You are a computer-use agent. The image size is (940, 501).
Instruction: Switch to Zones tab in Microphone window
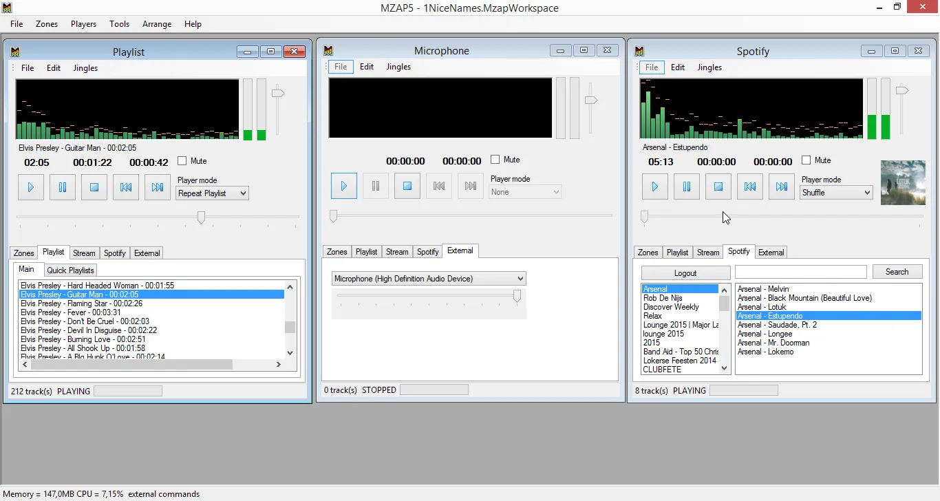click(x=337, y=252)
